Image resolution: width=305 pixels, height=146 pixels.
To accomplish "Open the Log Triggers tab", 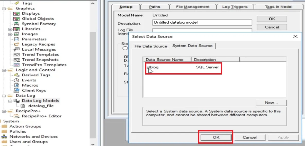I will [x=235, y=7].
